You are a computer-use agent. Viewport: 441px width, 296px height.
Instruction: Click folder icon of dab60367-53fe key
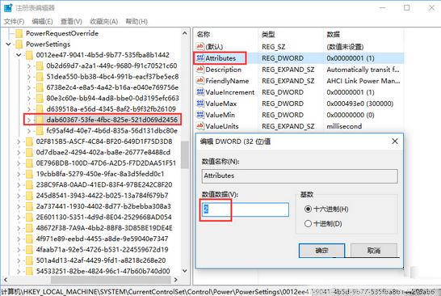[x=40, y=120]
